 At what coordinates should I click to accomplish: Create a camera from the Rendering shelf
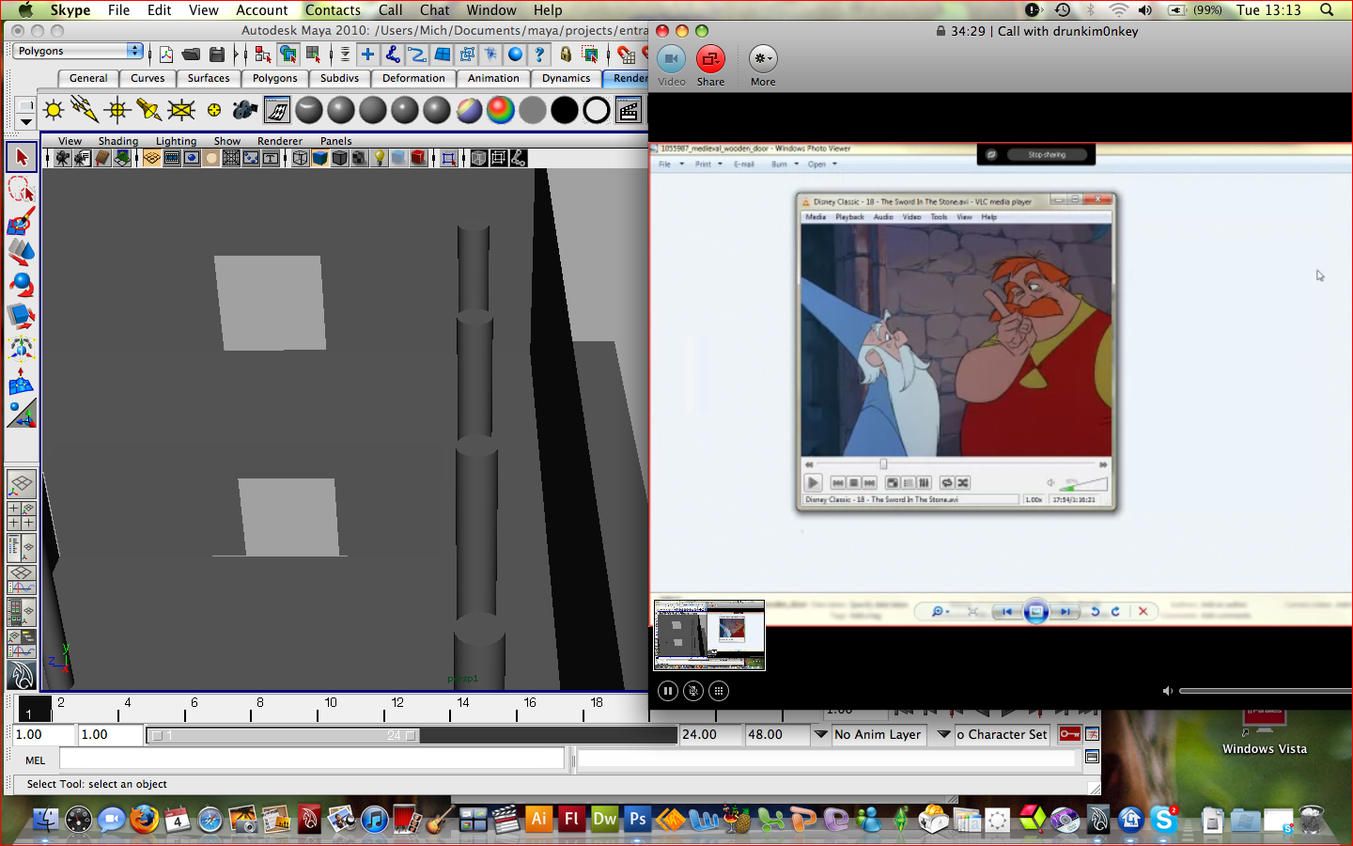245,110
